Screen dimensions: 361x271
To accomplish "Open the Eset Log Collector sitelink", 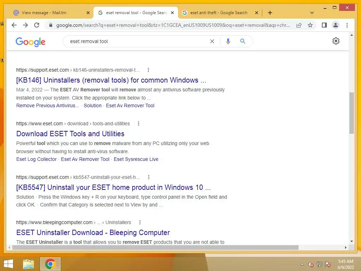I will pyautogui.click(x=36, y=159).
